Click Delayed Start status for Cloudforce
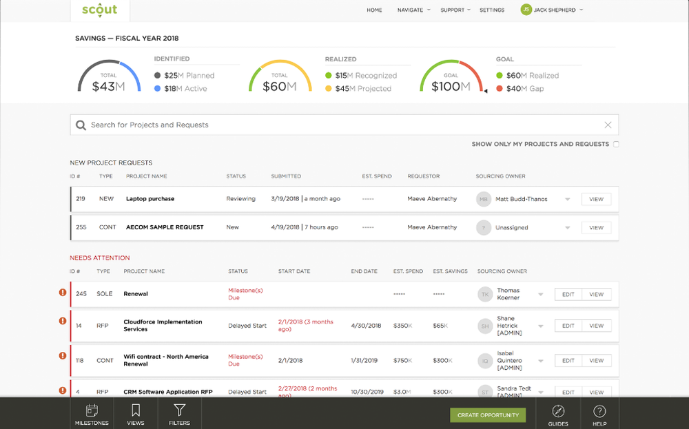Viewport: 689px width, 429px height. (x=247, y=326)
